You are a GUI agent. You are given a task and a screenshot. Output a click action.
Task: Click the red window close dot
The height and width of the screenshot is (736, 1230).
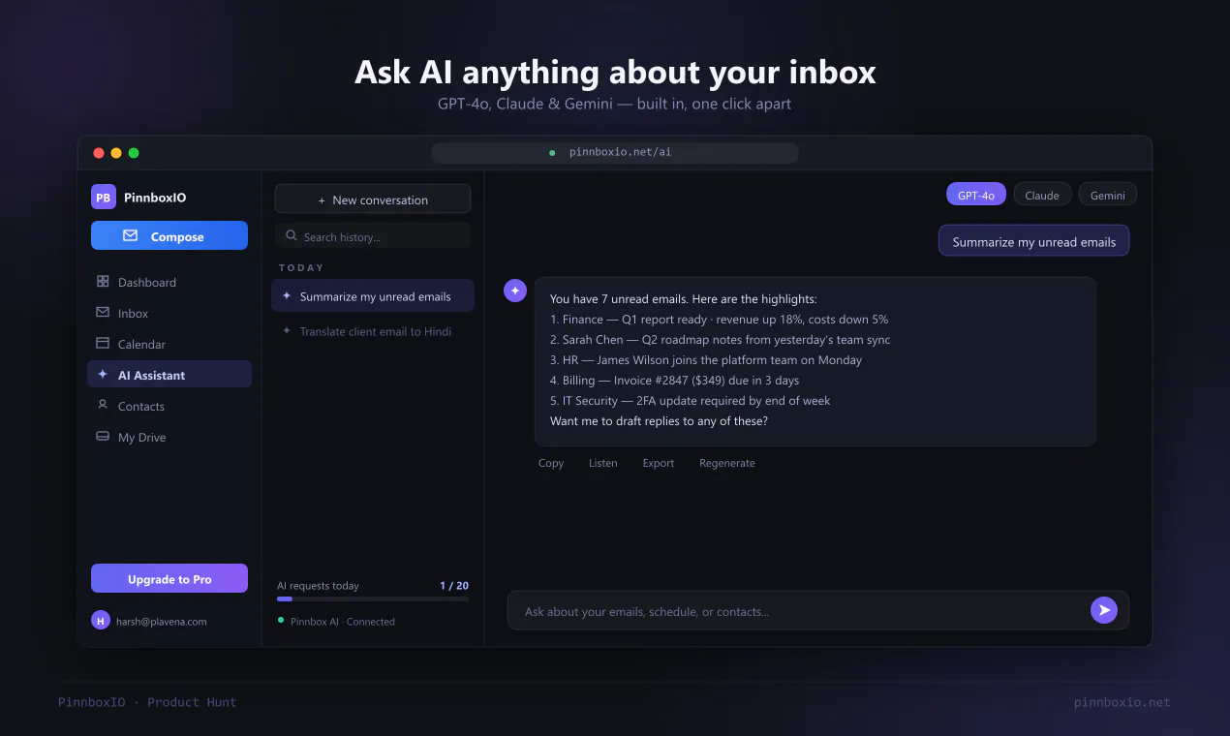pyautogui.click(x=99, y=153)
